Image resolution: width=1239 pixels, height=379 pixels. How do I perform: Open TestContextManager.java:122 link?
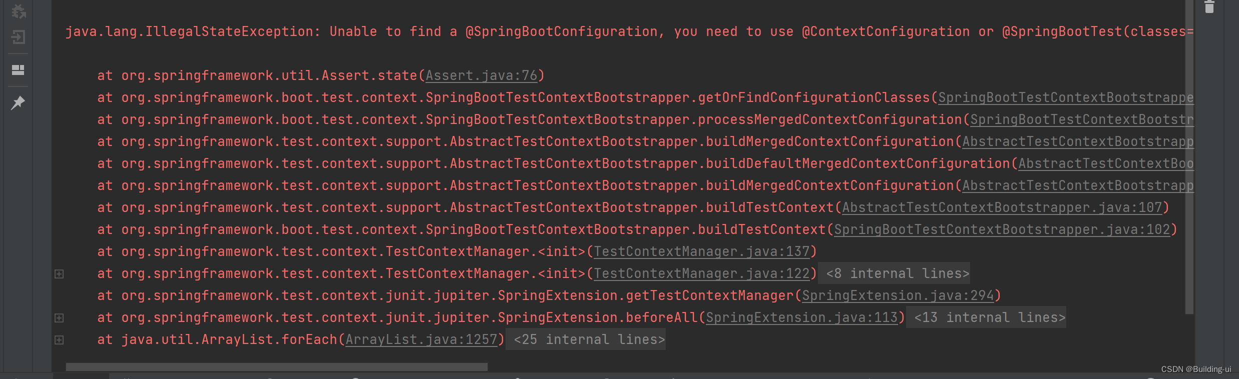click(x=702, y=273)
